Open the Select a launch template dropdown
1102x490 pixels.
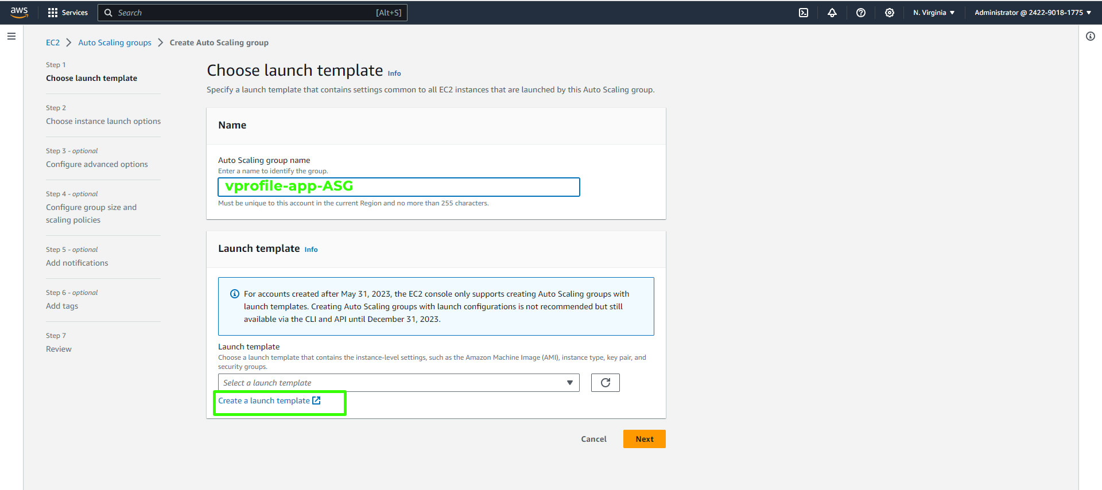click(399, 383)
